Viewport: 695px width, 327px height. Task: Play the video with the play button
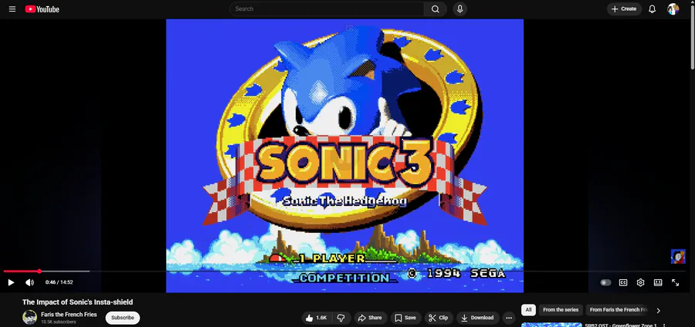pyautogui.click(x=11, y=282)
